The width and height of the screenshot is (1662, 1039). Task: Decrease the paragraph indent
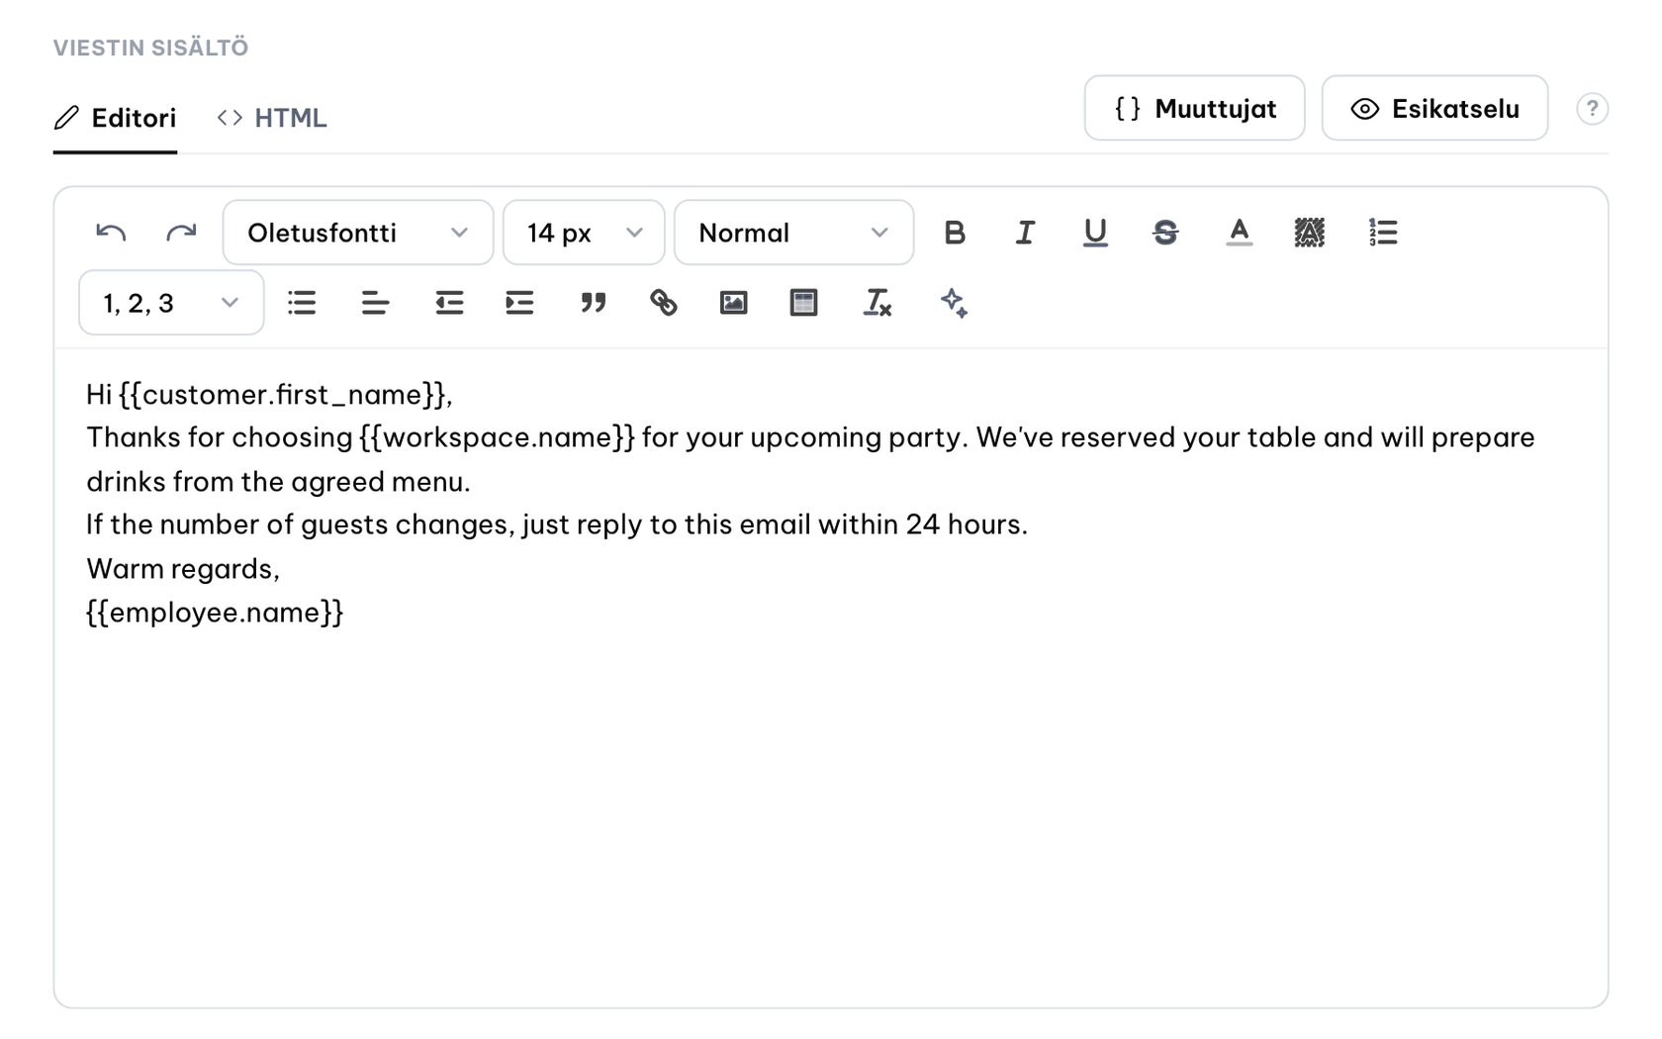pyautogui.click(x=449, y=303)
